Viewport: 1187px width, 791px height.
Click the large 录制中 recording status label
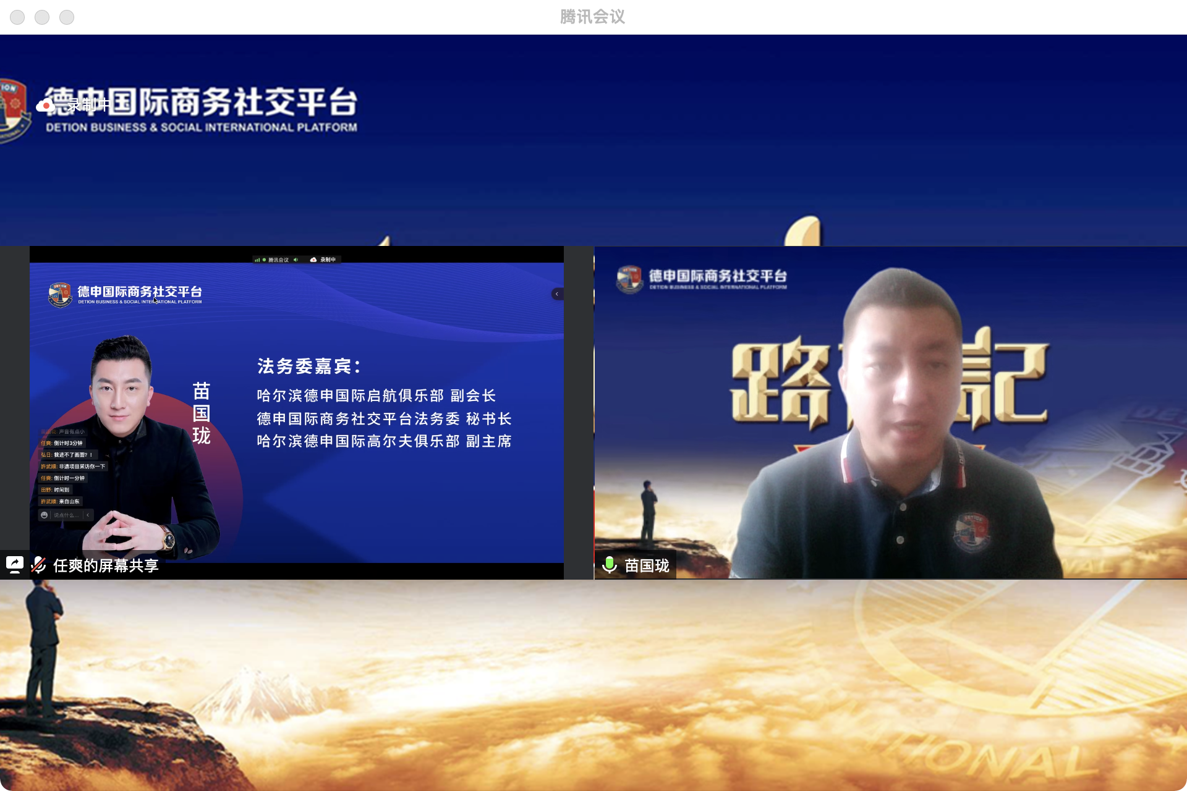(88, 106)
